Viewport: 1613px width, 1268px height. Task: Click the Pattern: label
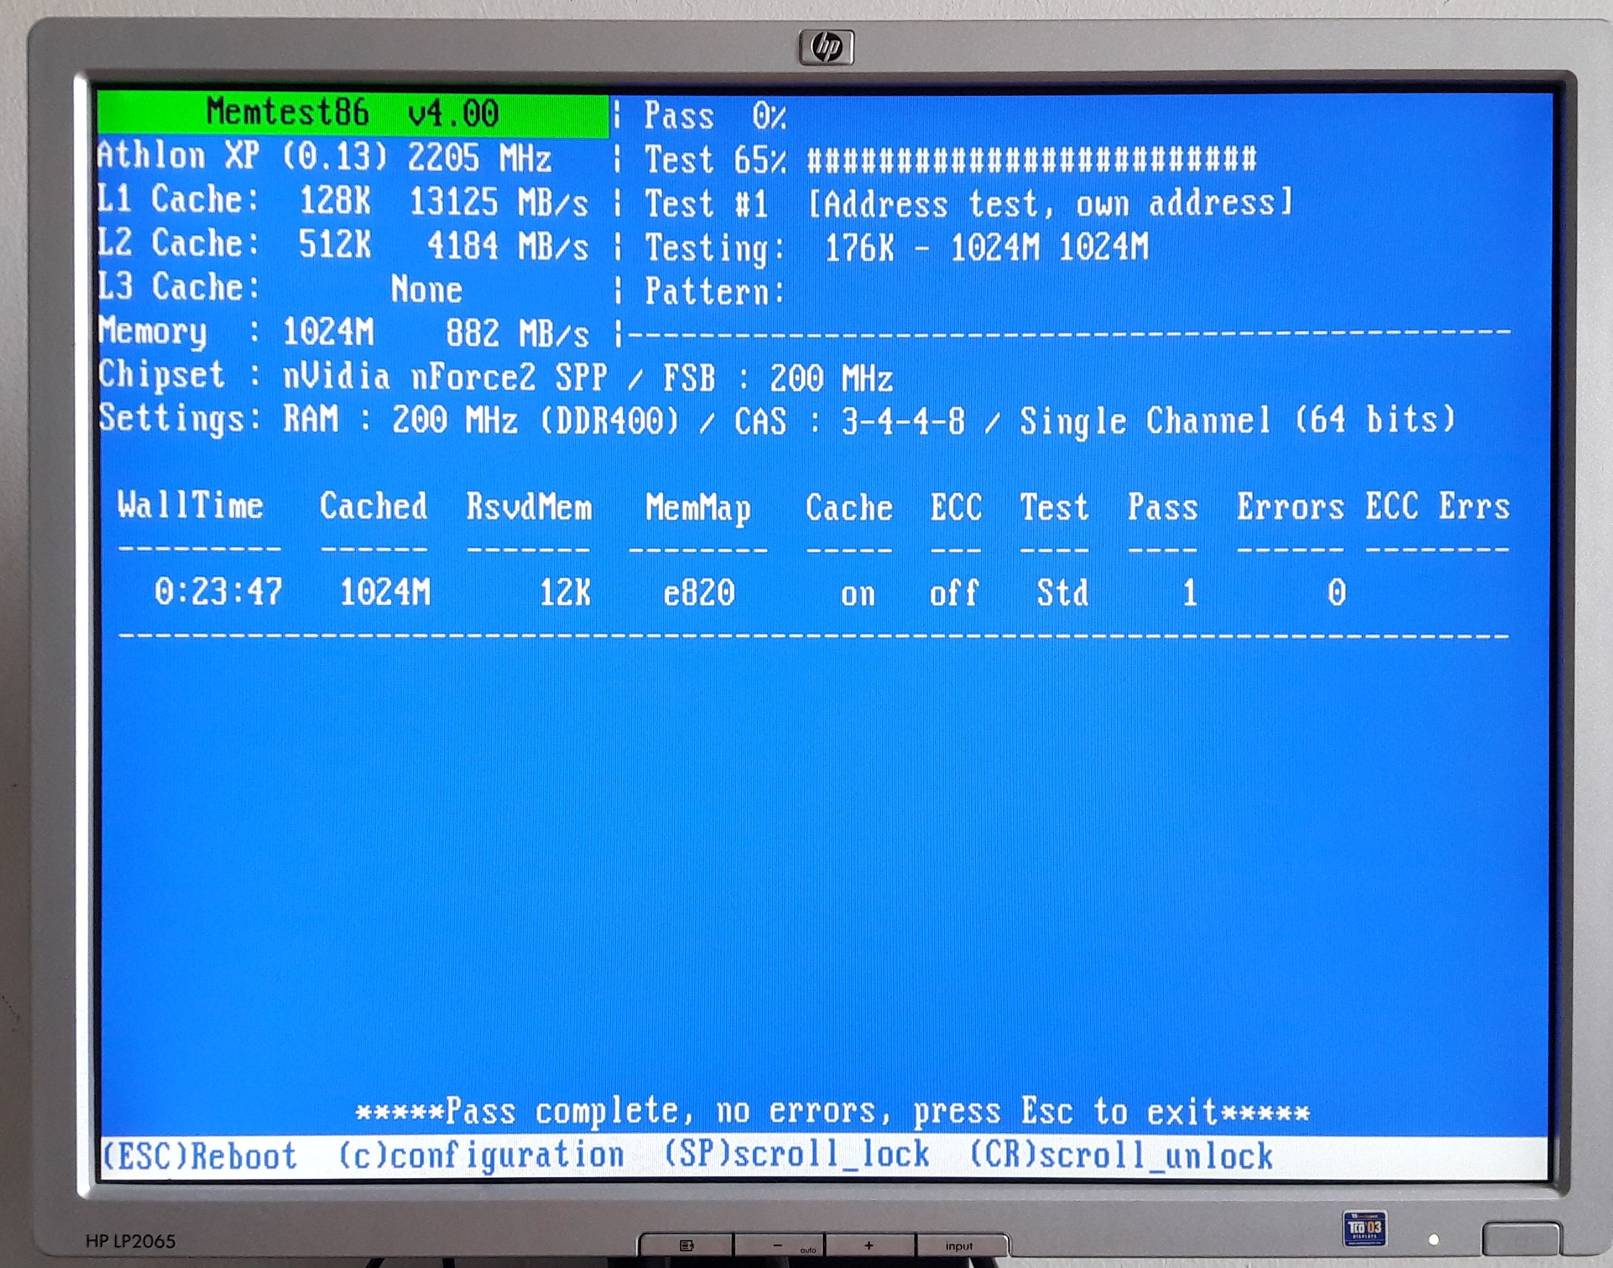715,291
